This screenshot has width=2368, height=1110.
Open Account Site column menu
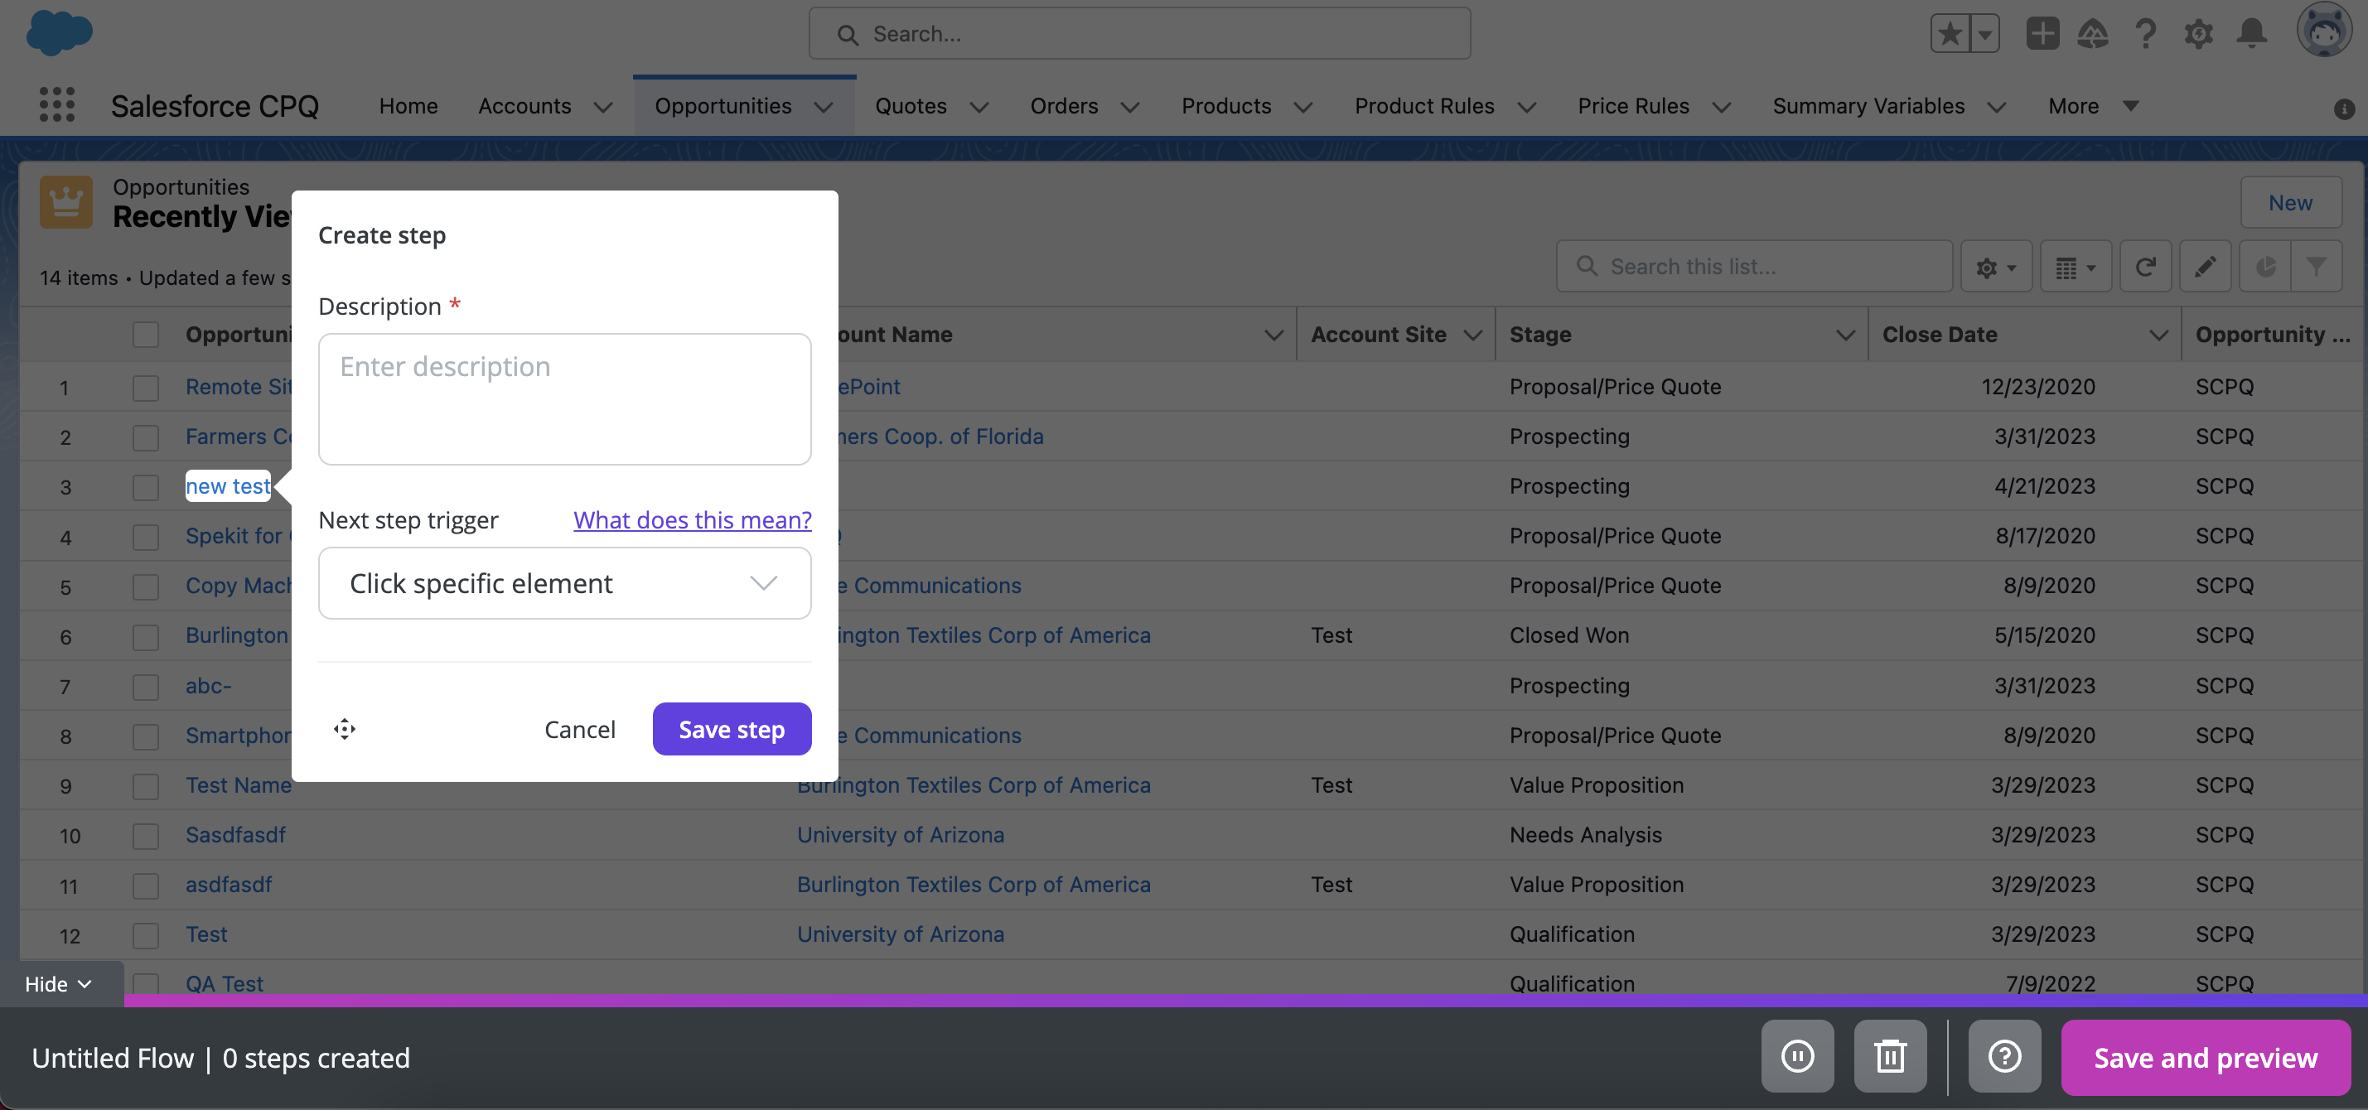(x=1472, y=335)
